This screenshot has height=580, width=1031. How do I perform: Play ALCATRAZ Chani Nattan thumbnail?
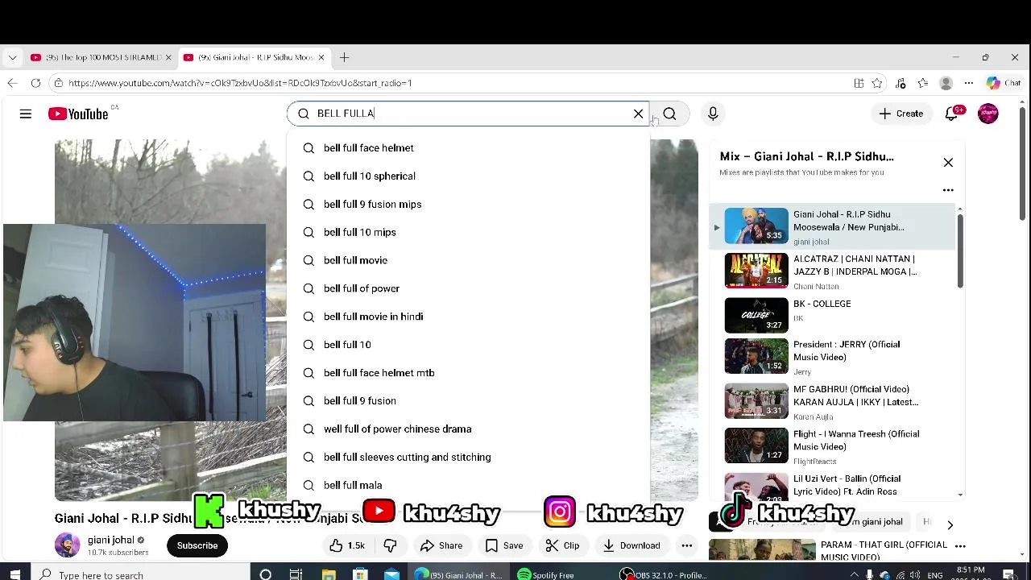(756, 271)
